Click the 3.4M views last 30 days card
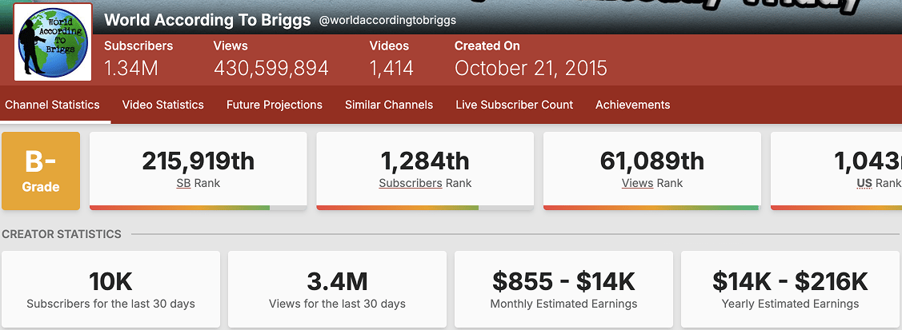902x330 pixels. (x=337, y=289)
